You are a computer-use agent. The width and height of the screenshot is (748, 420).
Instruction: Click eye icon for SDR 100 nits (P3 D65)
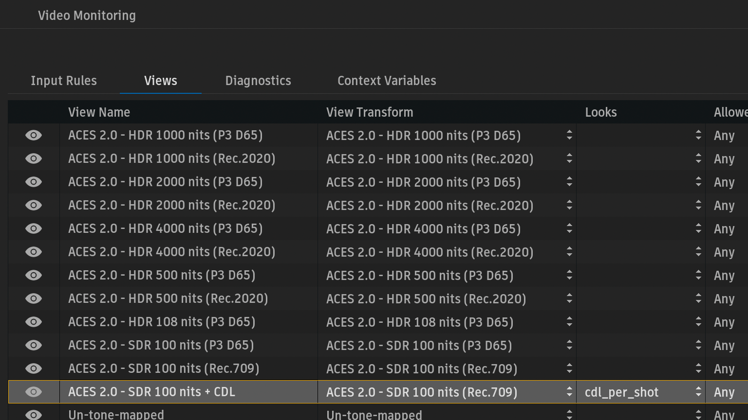34,345
